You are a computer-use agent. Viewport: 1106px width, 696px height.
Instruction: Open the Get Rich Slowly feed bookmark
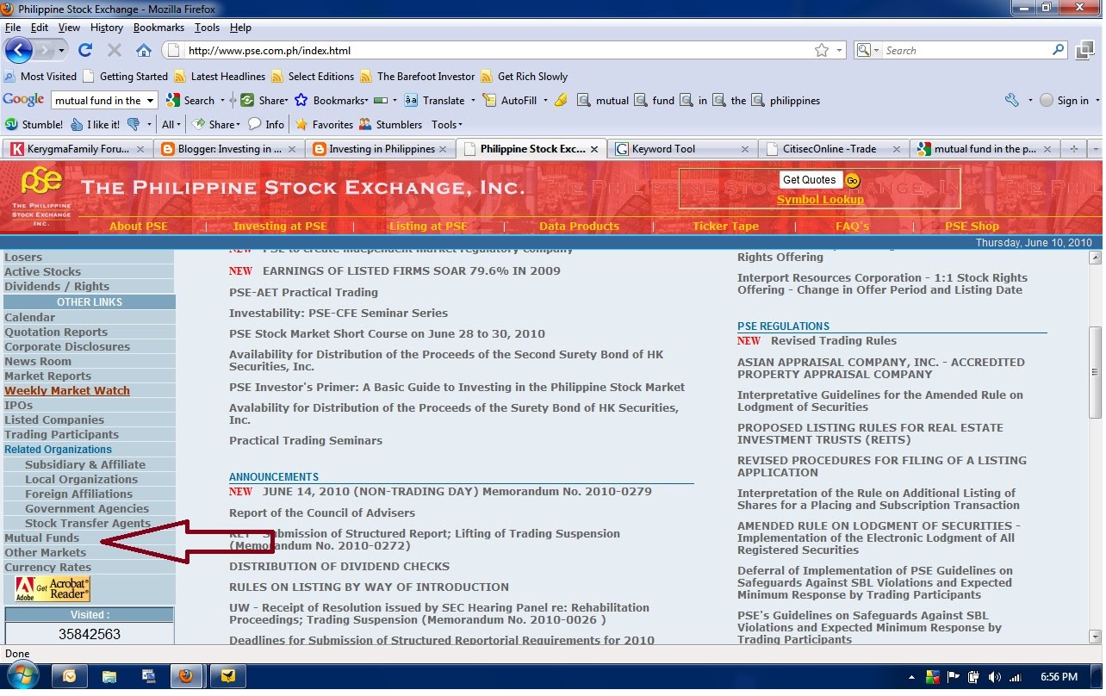point(525,76)
